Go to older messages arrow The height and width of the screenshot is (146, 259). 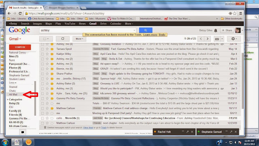208,39
